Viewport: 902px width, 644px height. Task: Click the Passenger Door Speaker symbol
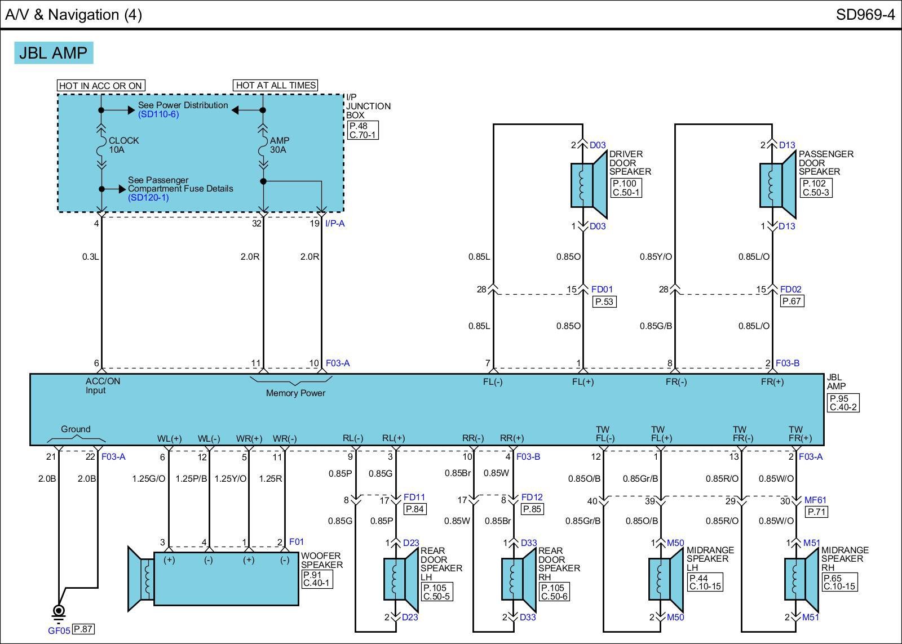click(777, 186)
